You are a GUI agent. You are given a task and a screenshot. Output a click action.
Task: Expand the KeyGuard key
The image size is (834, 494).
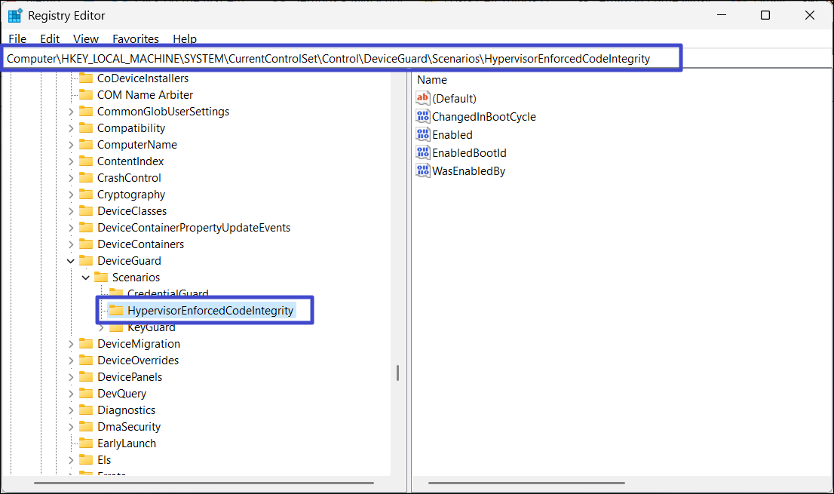coord(101,327)
